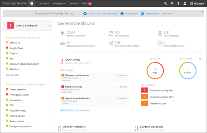Open the DLP risk dashboard
The height and width of the screenshot is (133, 207).
(12, 105)
